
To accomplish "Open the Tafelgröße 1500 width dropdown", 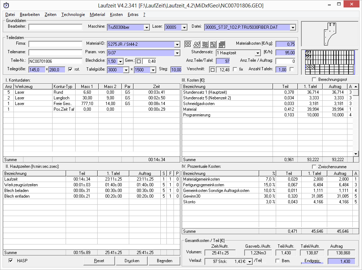I will pyautogui.click(x=153, y=70).
